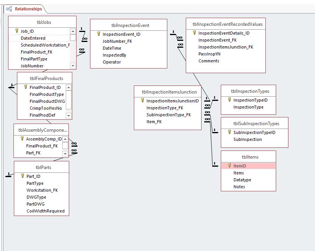Image resolution: width=315 pixels, height=251 pixels.
Task: Select the tblAssemblyCompone... table title
Action: pos(43,130)
